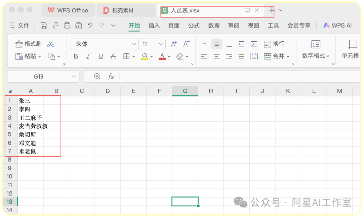
Task: Open font color dropdown arrow
Action: click(x=169, y=56)
